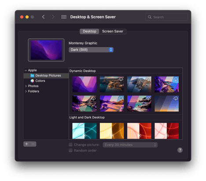Switch to the Screen Saver tab
206x181 pixels.
pos(113,31)
